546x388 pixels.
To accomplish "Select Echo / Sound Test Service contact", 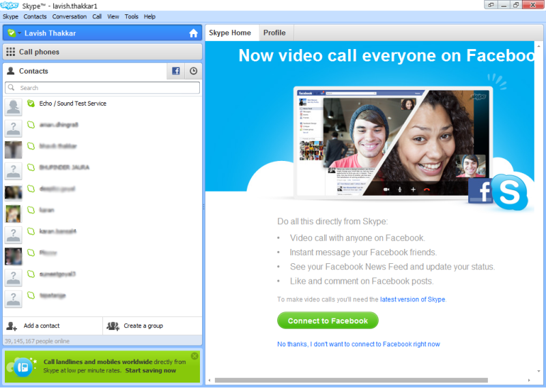I will pyautogui.click(x=102, y=107).
